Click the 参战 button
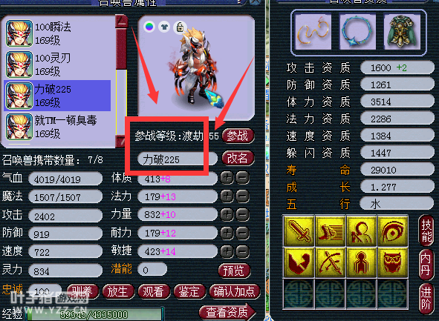The width and height of the screenshot is (439, 321). [x=238, y=136]
